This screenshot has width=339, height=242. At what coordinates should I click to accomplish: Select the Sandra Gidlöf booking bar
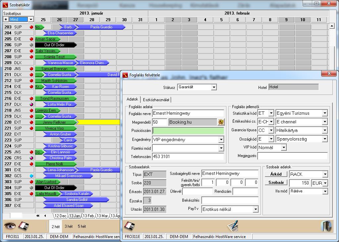click(76, 200)
